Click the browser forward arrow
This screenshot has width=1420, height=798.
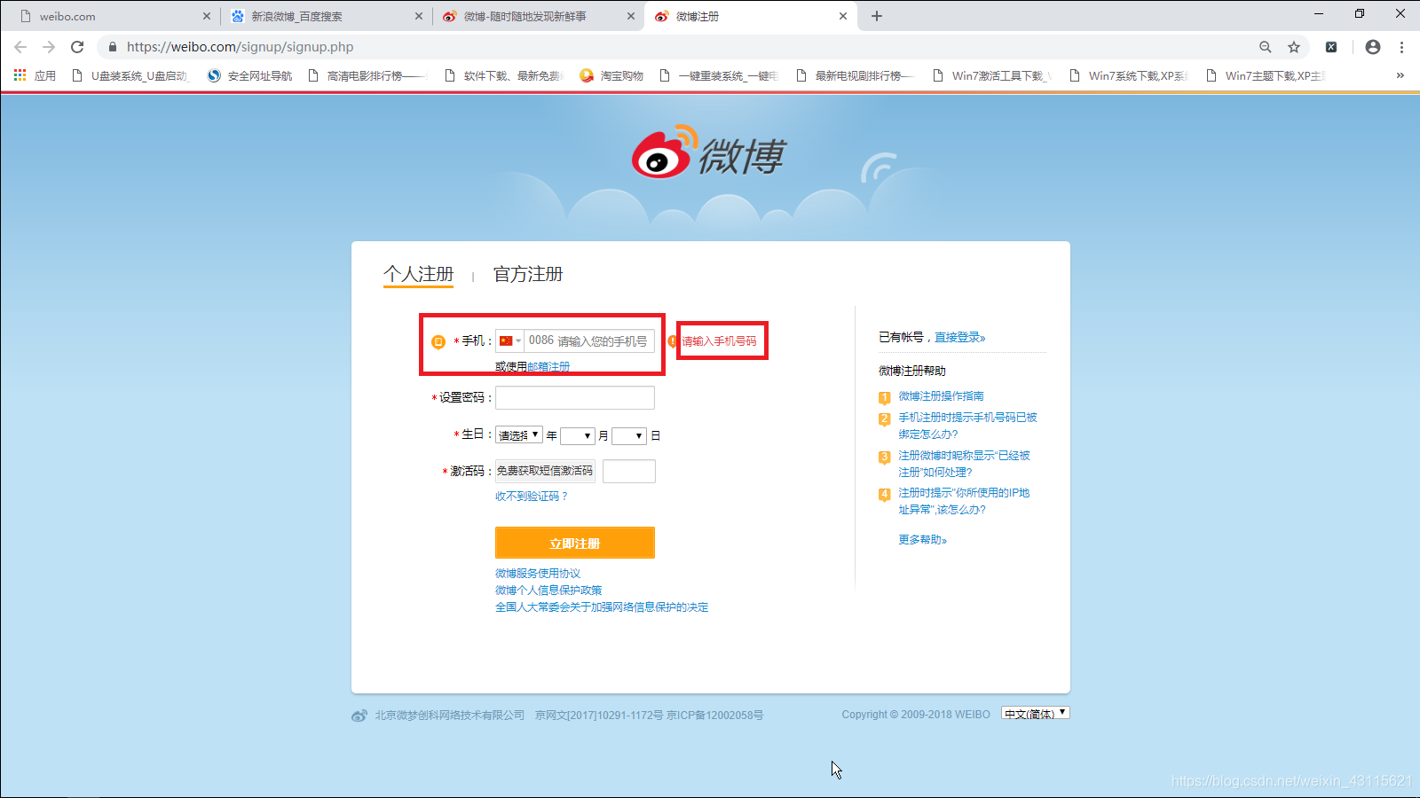49,47
